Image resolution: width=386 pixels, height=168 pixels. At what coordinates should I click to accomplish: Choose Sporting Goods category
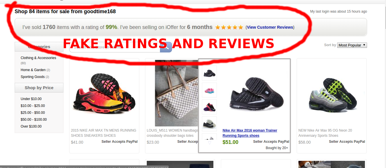click(32, 77)
